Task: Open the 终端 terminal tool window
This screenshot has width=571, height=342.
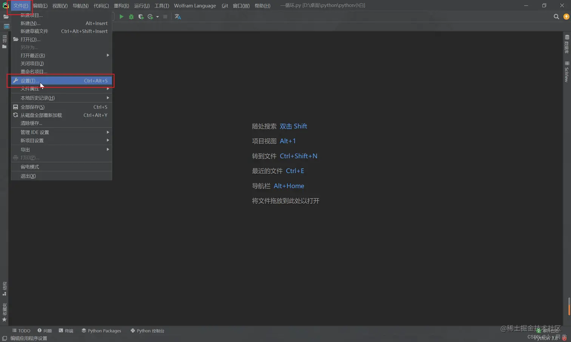Action: click(x=66, y=331)
